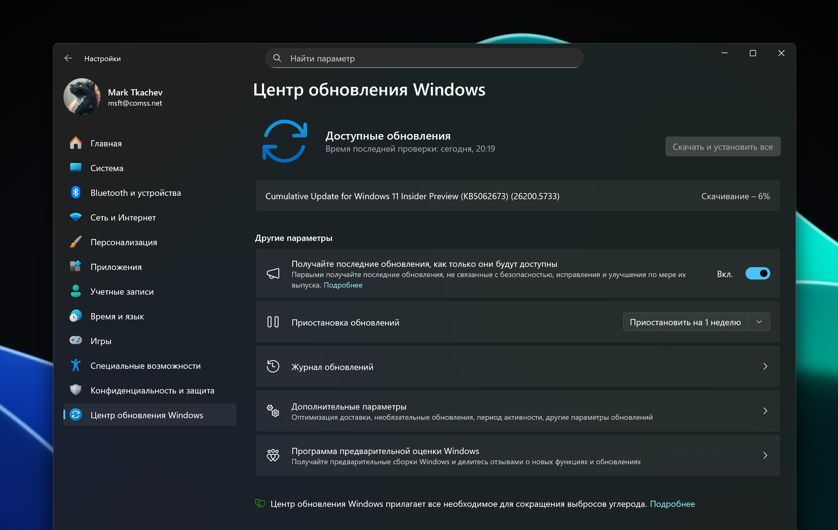Open the Система settings section
Image resolution: width=838 pixels, height=530 pixels.
tap(107, 168)
